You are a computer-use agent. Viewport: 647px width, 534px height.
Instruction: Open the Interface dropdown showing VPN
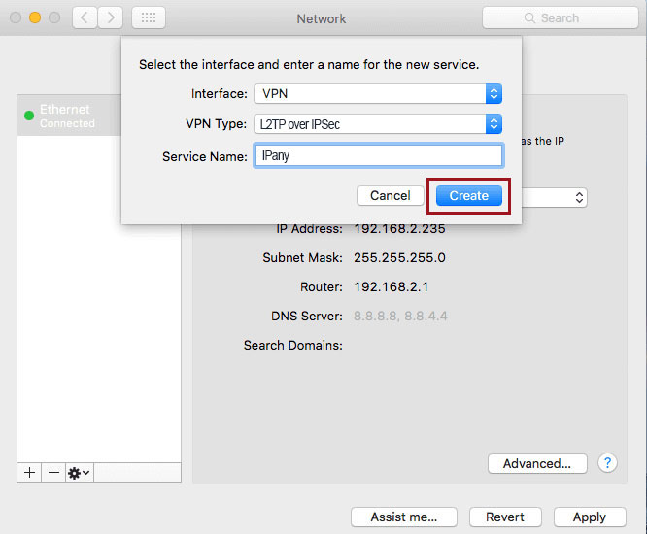(x=378, y=93)
